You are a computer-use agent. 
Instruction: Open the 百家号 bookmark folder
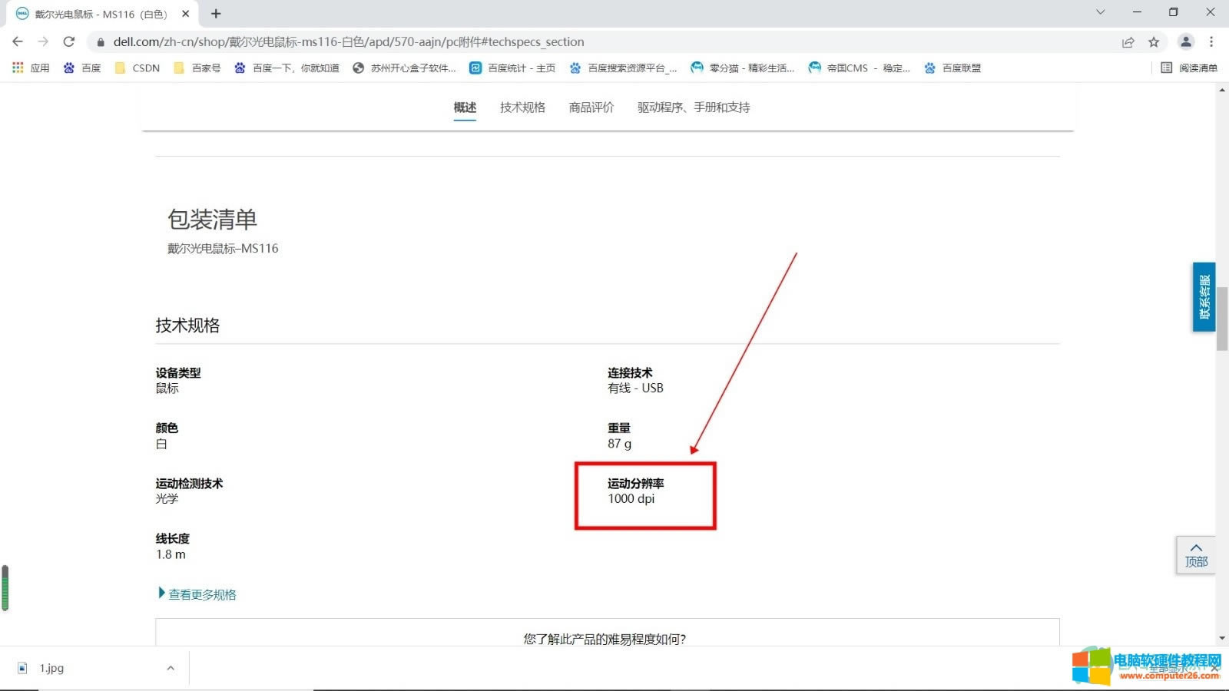pyautogui.click(x=197, y=68)
